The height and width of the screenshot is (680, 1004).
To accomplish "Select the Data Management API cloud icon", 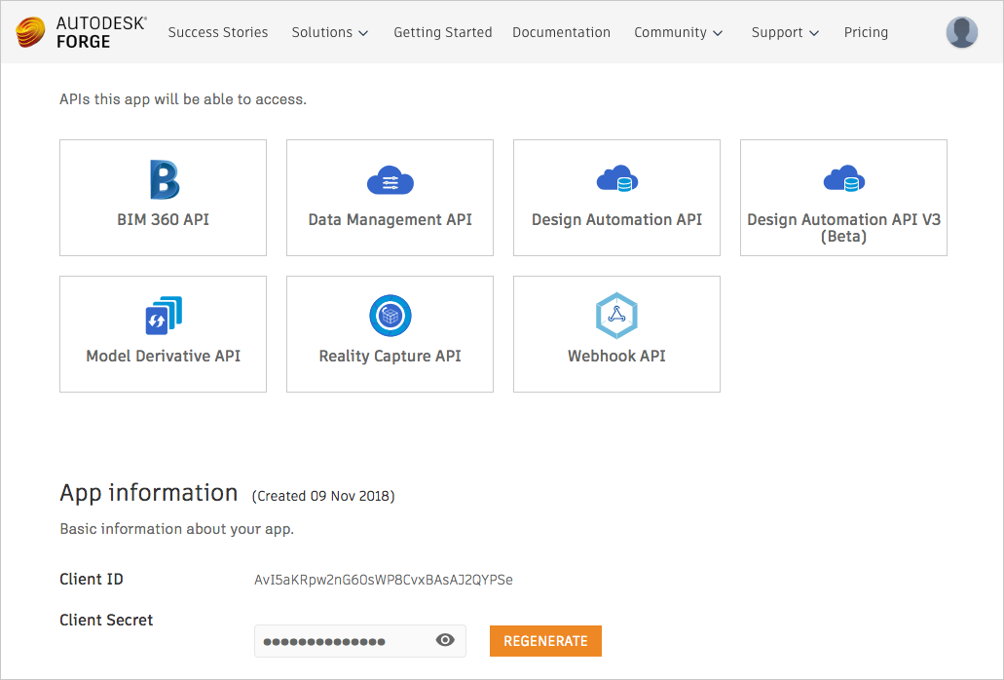I will click(390, 181).
